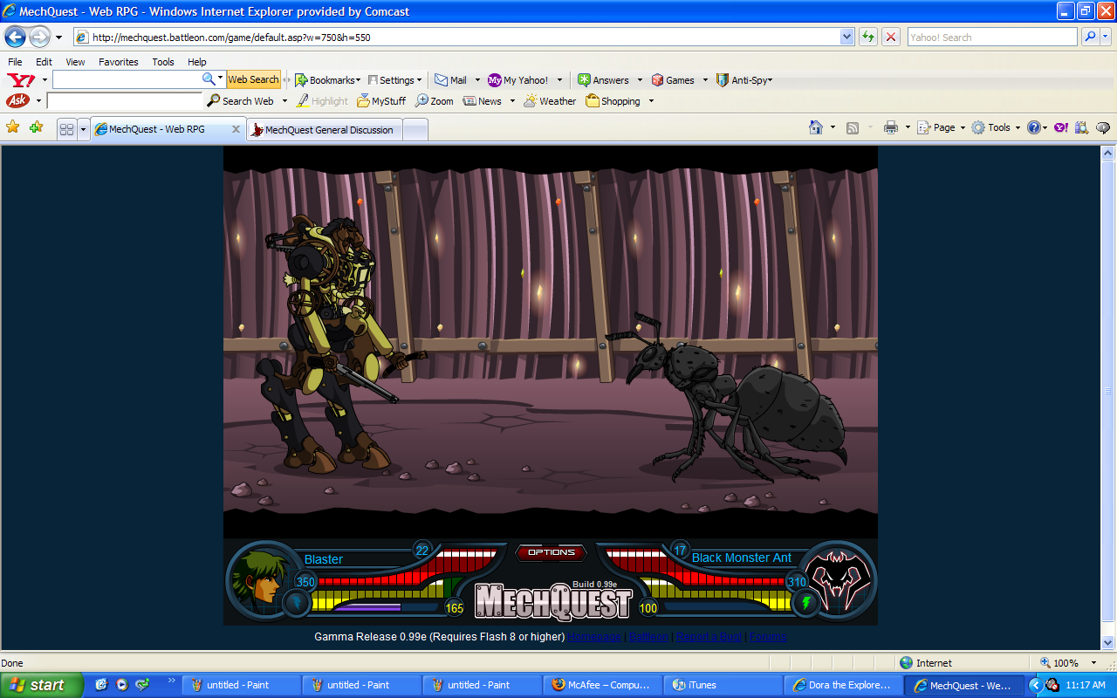
Task: Open the Forums link below the game
Action: (x=768, y=637)
